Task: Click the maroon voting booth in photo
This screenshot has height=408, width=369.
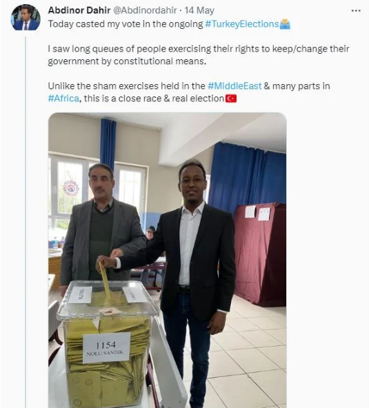Action: click(260, 254)
